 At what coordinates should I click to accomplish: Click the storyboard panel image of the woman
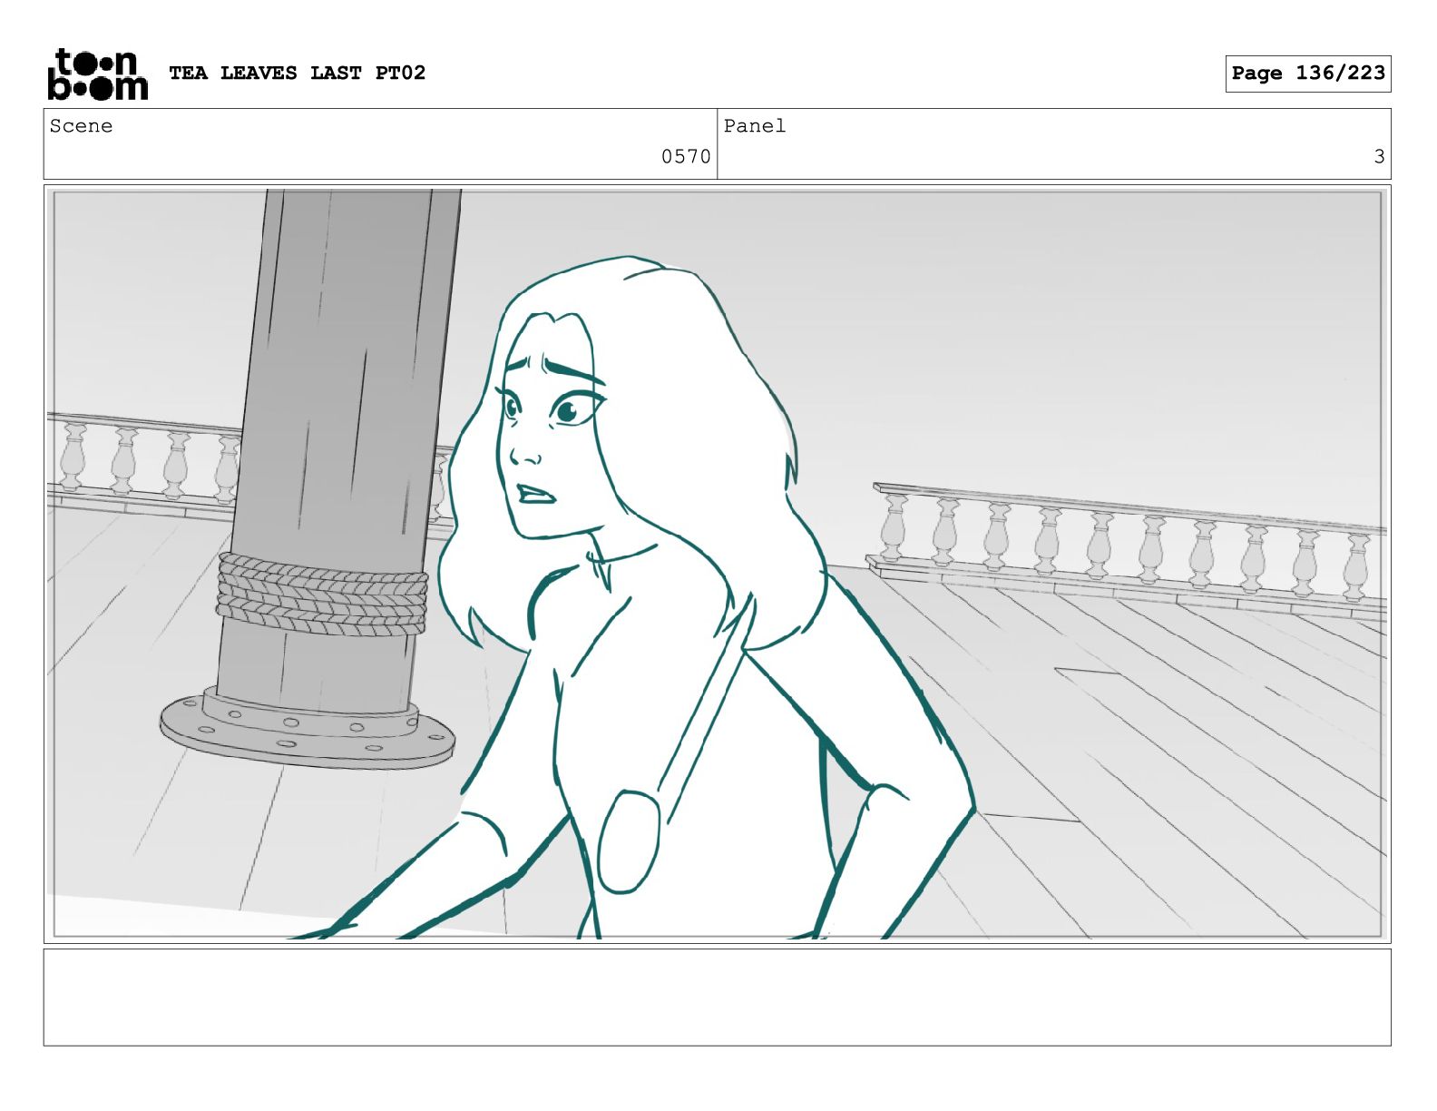(x=717, y=564)
